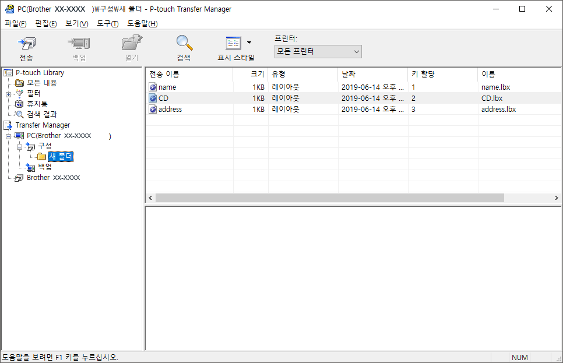Sort by 유형 column header
The height and width of the screenshot is (363, 563).
click(x=303, y=75)
